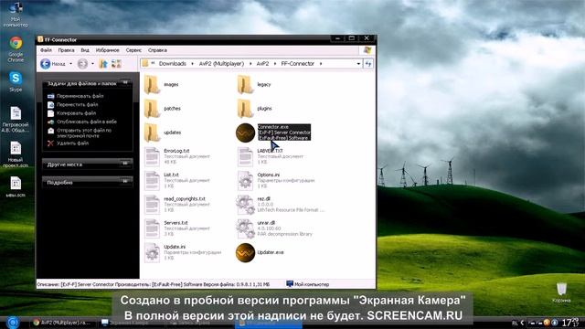This screenshot has height=329, width=585.
Task: Open Google Chrome desktop shortcut
Action: [x=16, y=48]
